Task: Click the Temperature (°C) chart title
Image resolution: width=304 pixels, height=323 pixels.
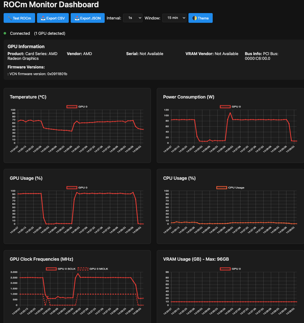Action: 28,97
